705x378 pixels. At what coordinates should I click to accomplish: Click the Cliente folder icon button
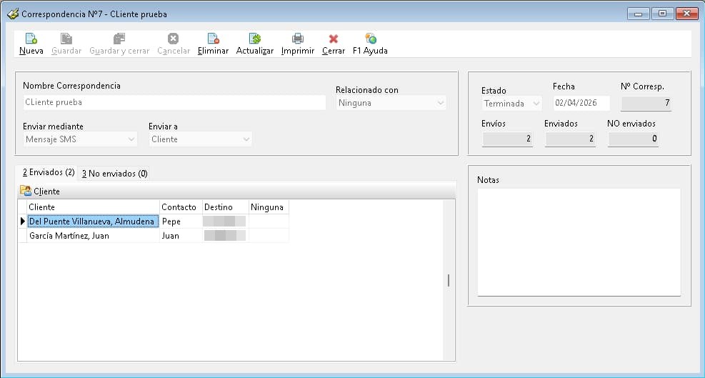[x=26, y=192]
